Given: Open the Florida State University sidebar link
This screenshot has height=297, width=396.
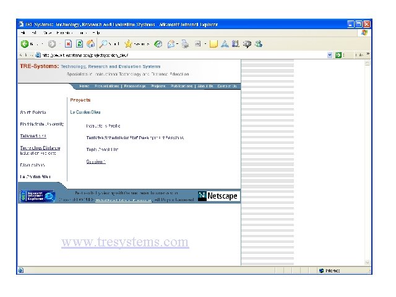Looking at the screenshot, I should [x=42, y=124].
